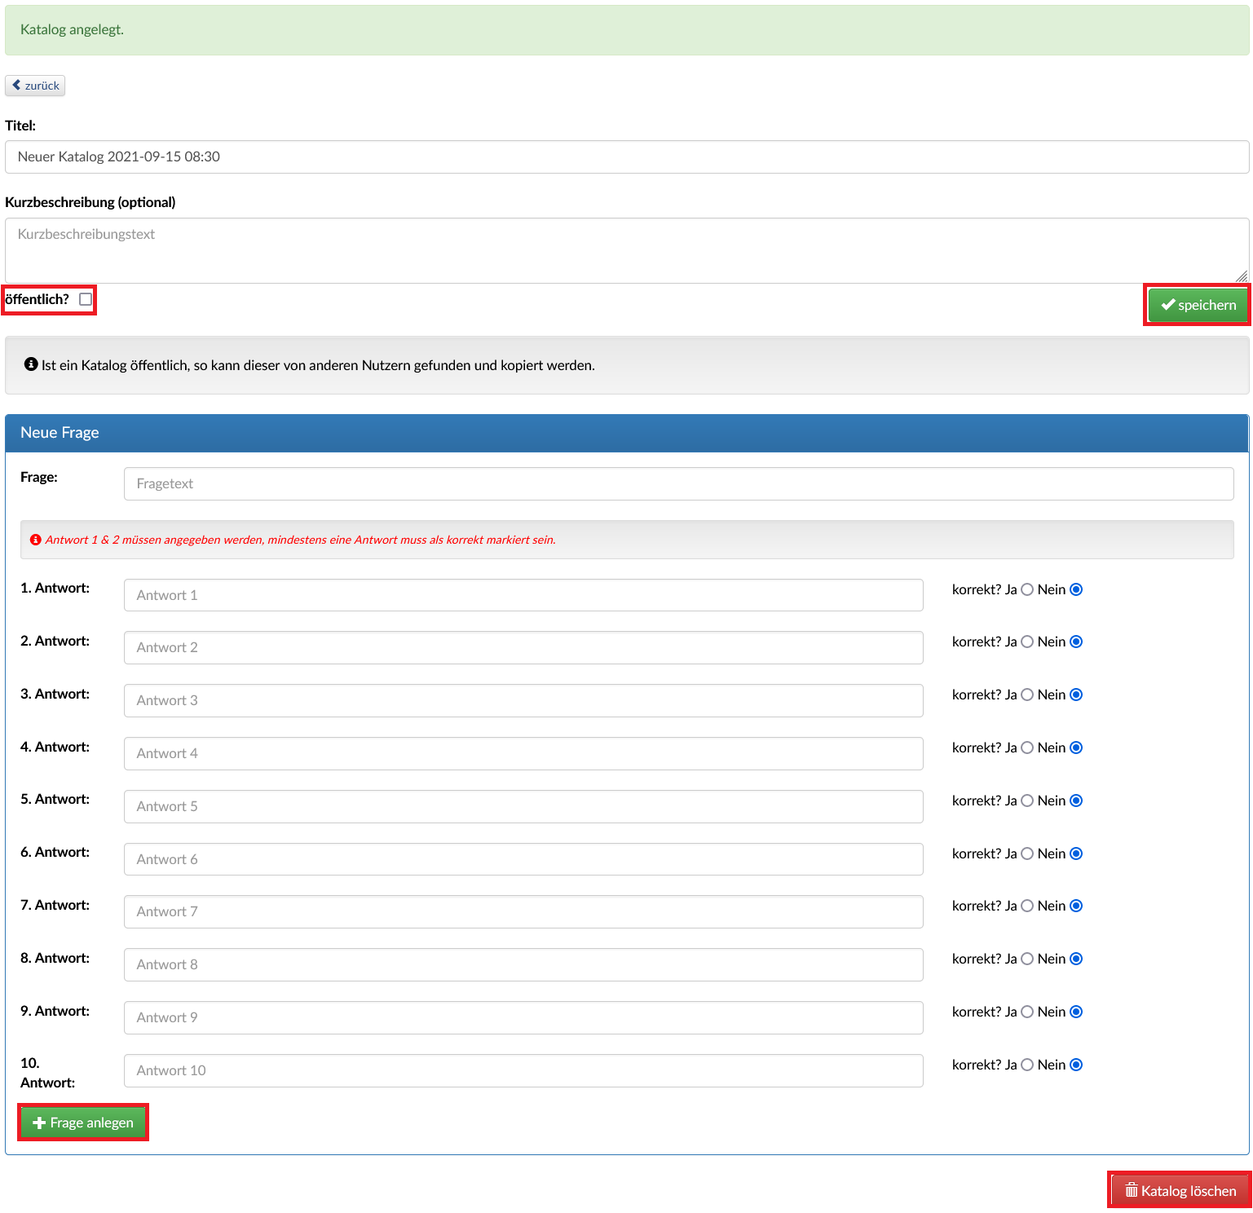
Task: Delete catalog via Katalog löschen button
Action: click(x=1180, y=1190)
